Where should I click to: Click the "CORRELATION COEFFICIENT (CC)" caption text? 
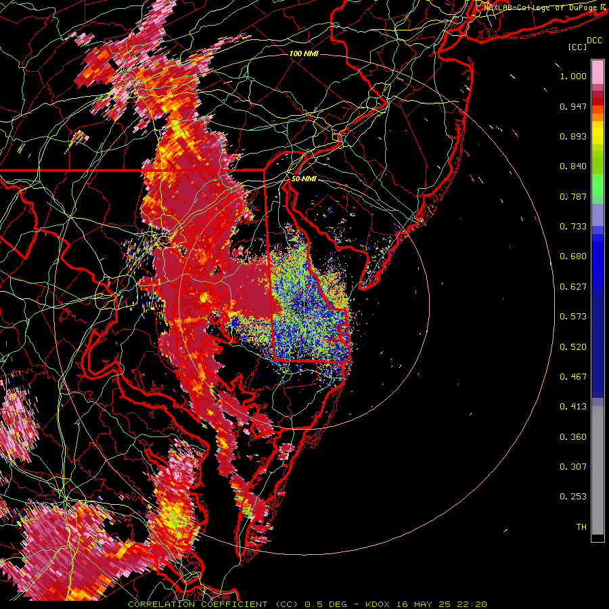pyautogui.click(x=213, y=604)
